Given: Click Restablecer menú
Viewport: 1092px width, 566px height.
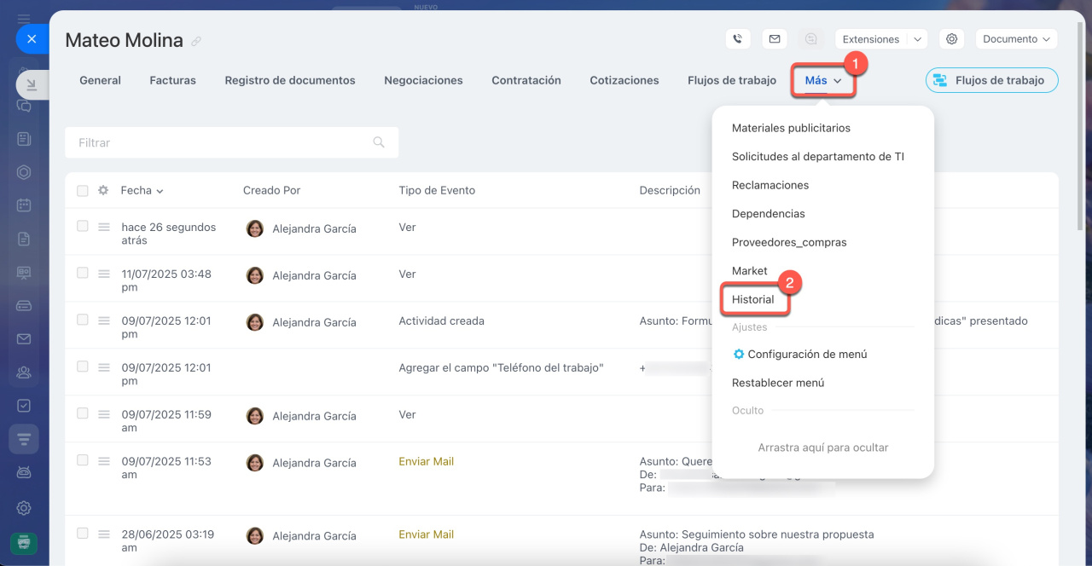Looking at the screenshot, I should coord(778,383).
